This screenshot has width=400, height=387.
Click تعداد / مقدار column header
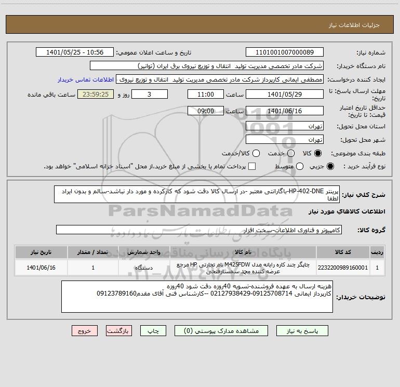pos(93,252)
